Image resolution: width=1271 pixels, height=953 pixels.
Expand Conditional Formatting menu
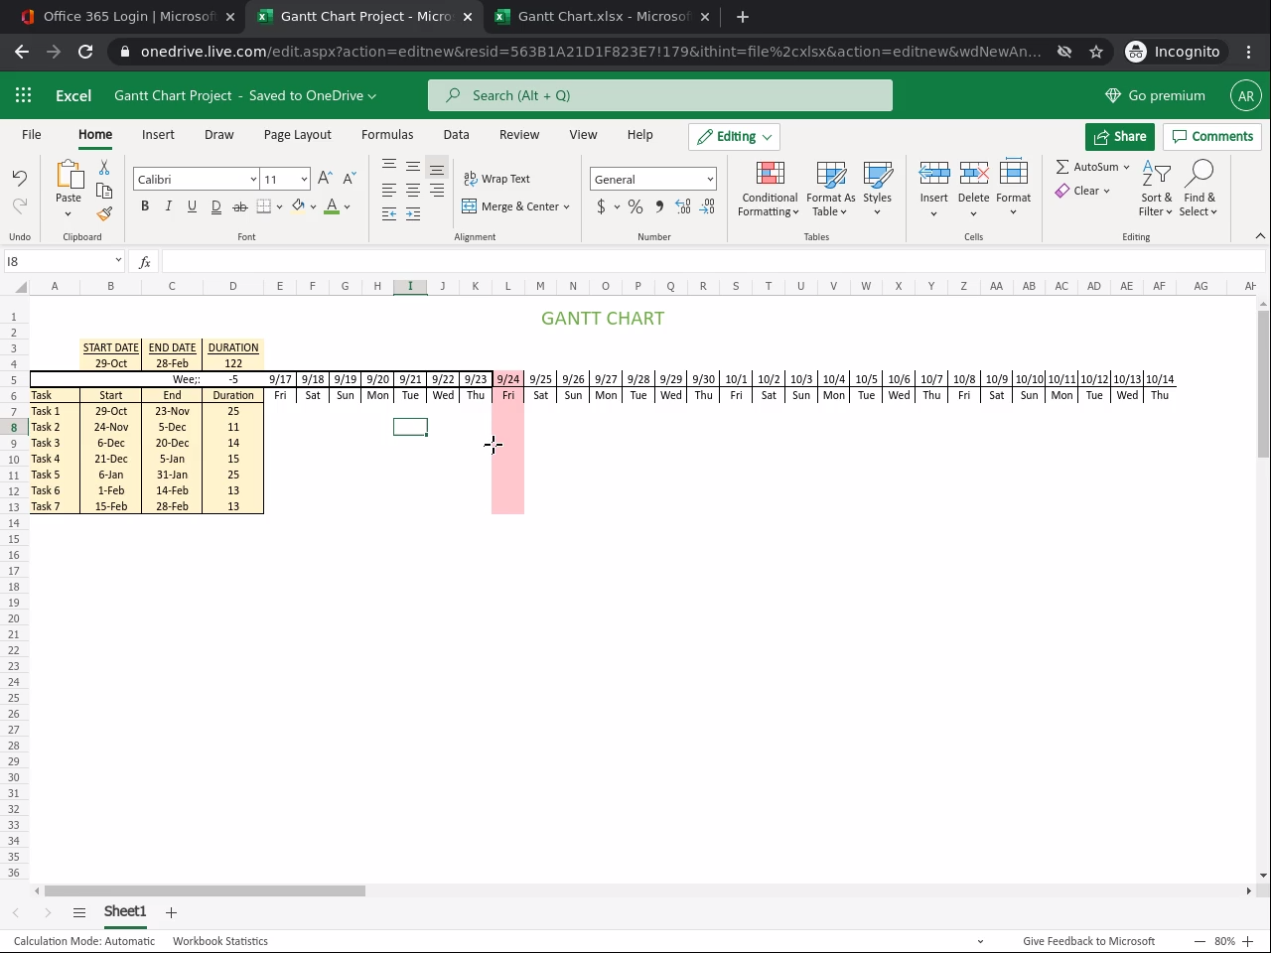770,189
